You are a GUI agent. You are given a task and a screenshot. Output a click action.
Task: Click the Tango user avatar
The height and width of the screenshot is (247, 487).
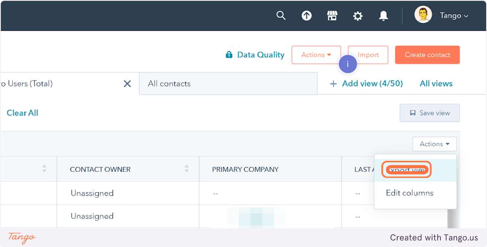pos(423,15)
